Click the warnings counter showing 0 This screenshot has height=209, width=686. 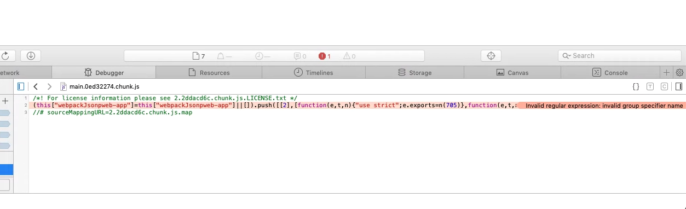[349, 56]
